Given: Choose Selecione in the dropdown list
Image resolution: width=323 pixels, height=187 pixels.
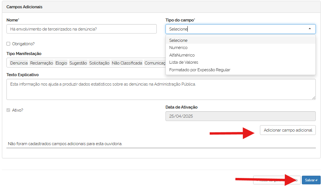Looking at the screenshot, I should pos(178,40).
